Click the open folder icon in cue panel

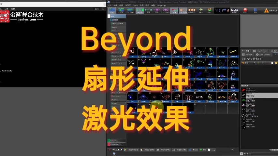pyautogui.click(x=276, y=63)
